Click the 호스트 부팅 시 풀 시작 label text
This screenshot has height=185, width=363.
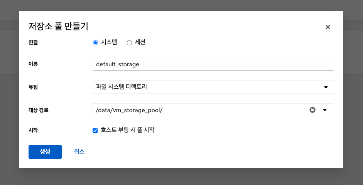click(127, 130)
